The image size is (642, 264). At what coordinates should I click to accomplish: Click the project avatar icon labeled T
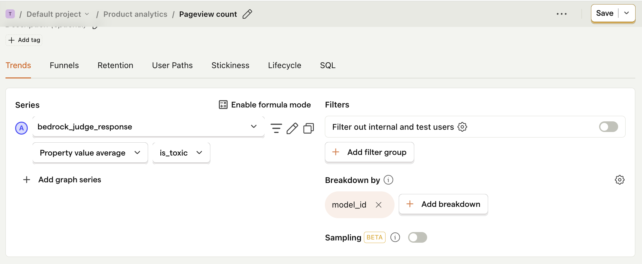coord(10,14)
